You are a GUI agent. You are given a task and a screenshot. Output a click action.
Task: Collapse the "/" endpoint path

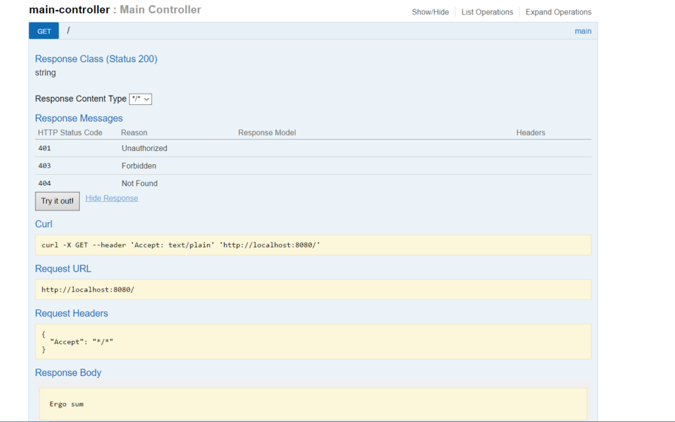[69, 30]
